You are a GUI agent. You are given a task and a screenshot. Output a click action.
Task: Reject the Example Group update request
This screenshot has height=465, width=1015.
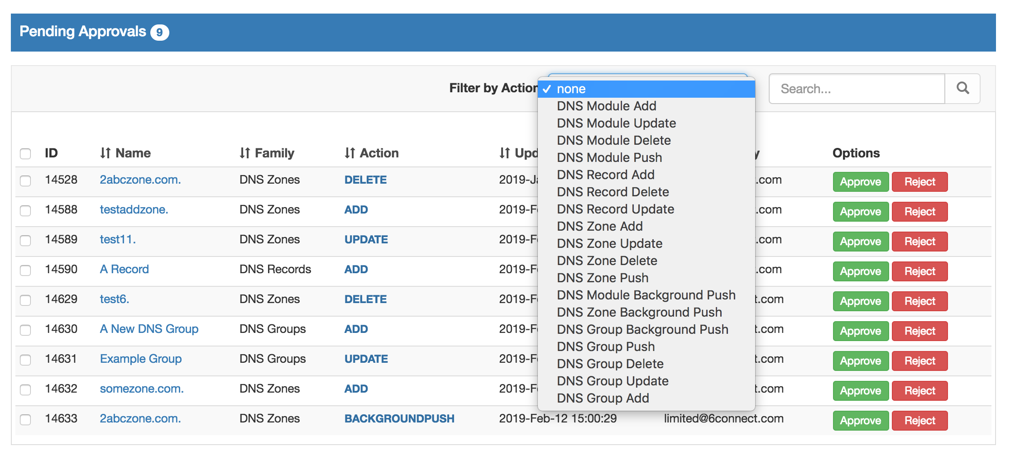pos(919,361)
